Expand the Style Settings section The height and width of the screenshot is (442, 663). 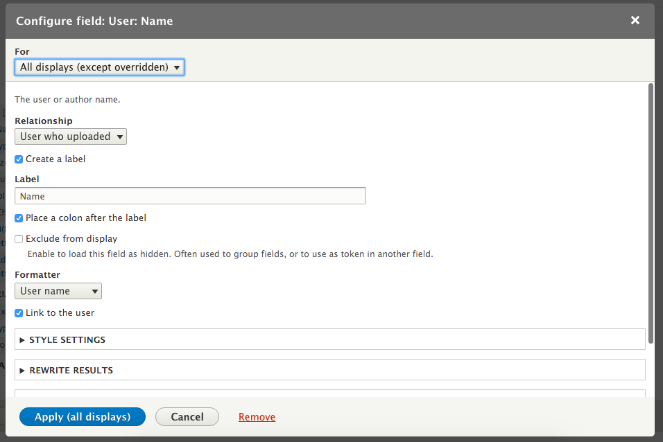[x=67, y=340]
